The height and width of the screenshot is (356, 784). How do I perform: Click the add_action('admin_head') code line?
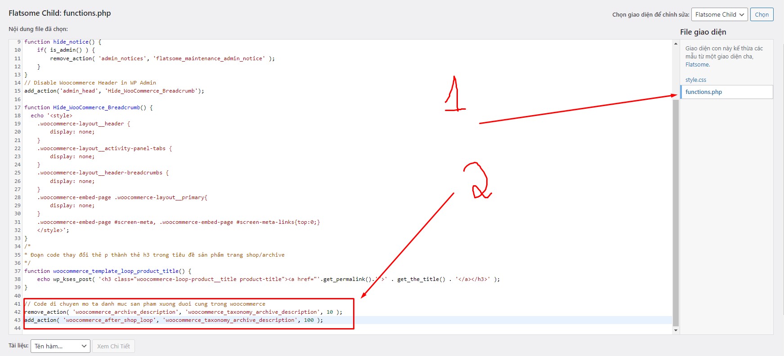(114, 91)
